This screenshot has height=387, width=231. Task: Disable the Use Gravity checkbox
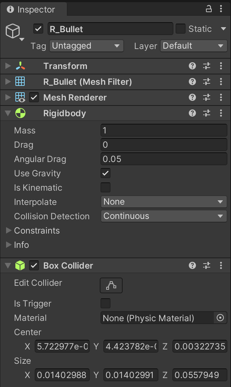click(105, 173)
